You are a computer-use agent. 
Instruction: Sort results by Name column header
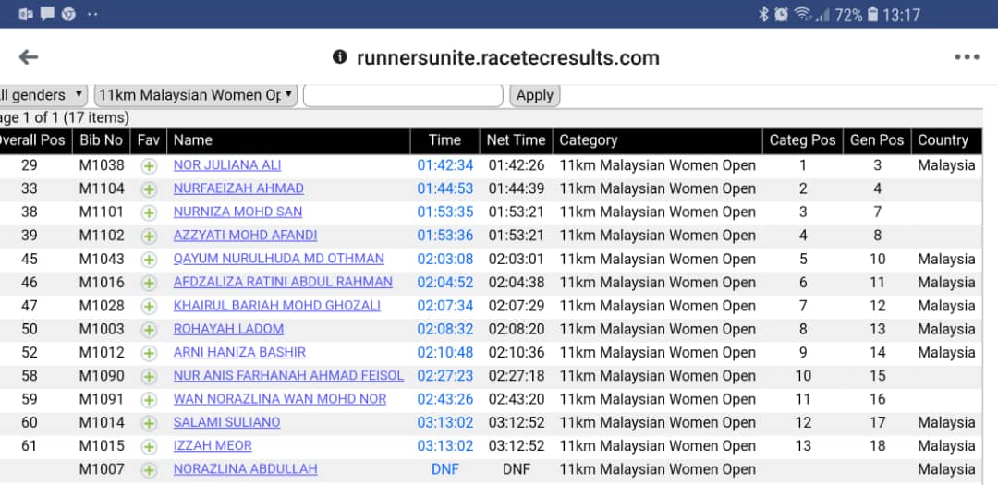[192, 140]
